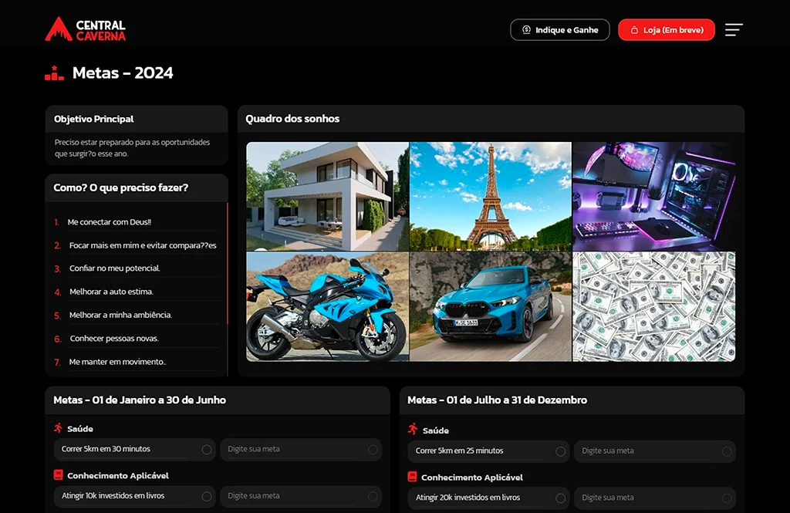Click 'Digite sua meta' Conhecimento field, Julho a Dezembro
The width and height of the screenshot is (790, 513).
[654, 498]
